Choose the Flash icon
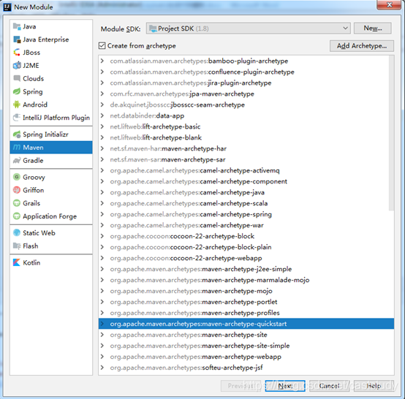405x399 pixels. 17,246
